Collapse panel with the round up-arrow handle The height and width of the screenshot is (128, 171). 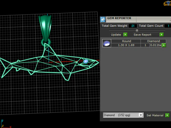pos(137,30)
